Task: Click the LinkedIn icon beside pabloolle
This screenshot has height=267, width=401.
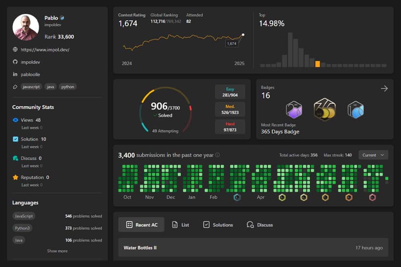Action: click(15, 74)
